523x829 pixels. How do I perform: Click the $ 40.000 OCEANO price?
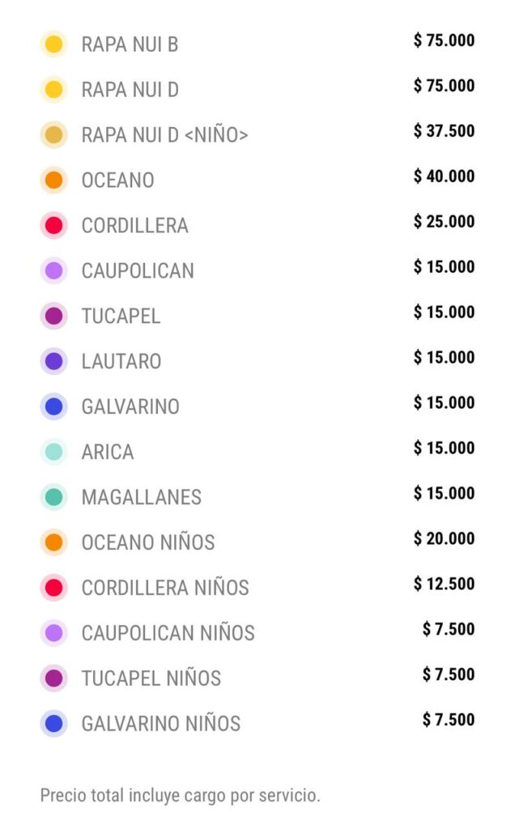point(444,176)
